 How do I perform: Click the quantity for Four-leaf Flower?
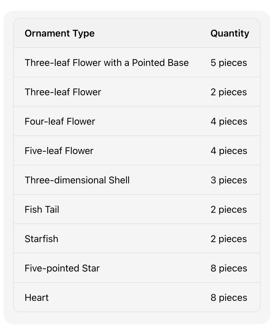(x=229, y=121)
